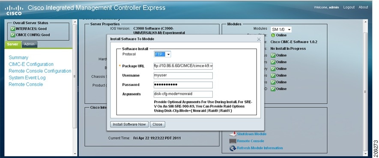Click 'Cisco CIMC-E Software 1.0.2' text

tap(294, 42)
